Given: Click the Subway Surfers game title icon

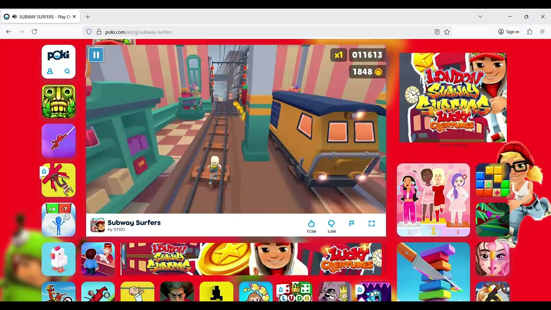Looking at the screenshot, I should point(98,225).
